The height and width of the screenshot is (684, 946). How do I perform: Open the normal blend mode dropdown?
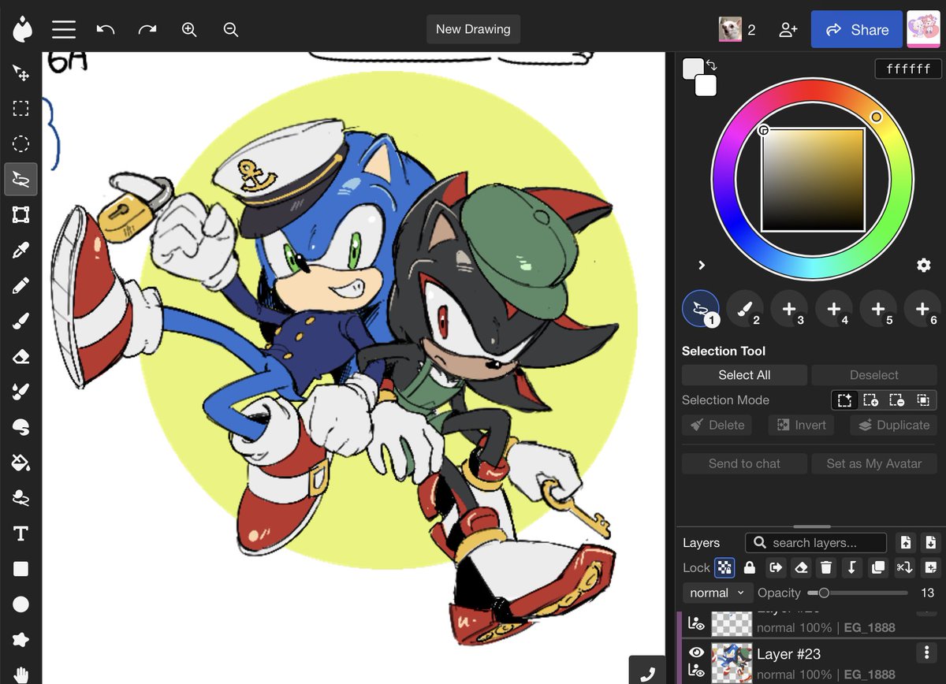click(717, 593)
